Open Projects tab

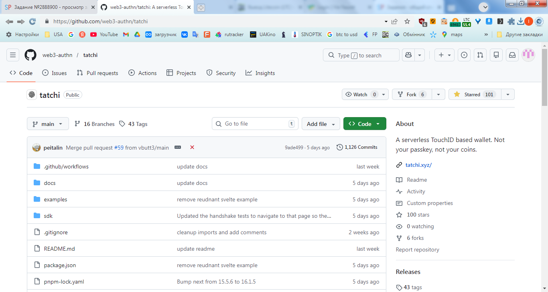coord(181,73)
